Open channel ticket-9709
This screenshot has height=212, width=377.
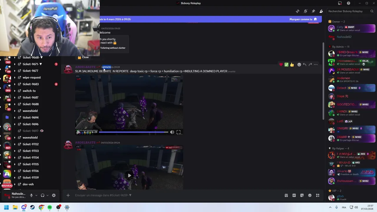click(31, 178)
